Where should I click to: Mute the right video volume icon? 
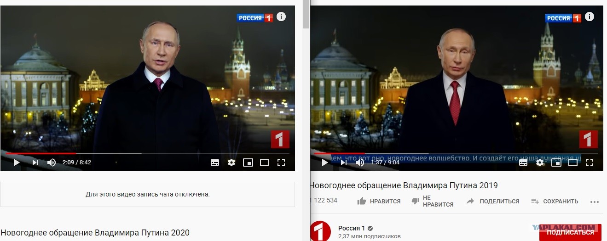[360, 163]
